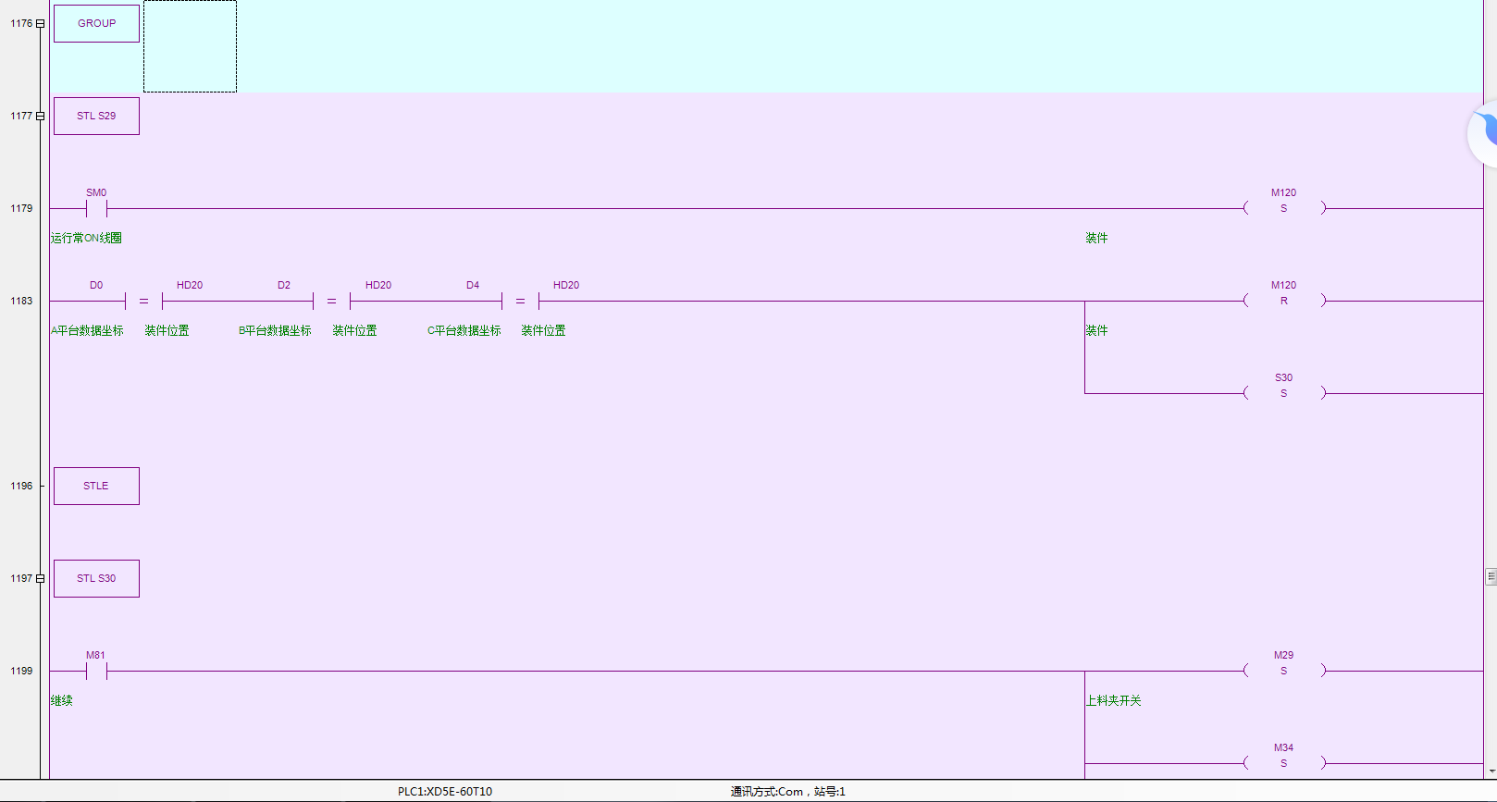This screenshot has width=1497, height=802.
Task: Click the M120 reset coil
Action: coord(1283,301)
